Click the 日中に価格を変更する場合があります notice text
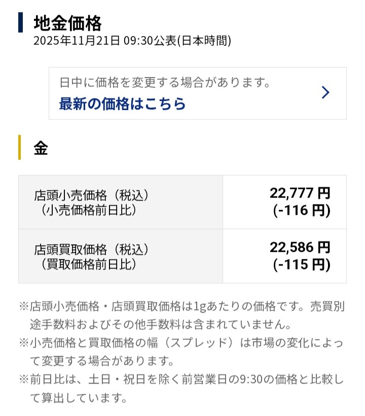This screenshot has height=416, width=365. point(164,82)
